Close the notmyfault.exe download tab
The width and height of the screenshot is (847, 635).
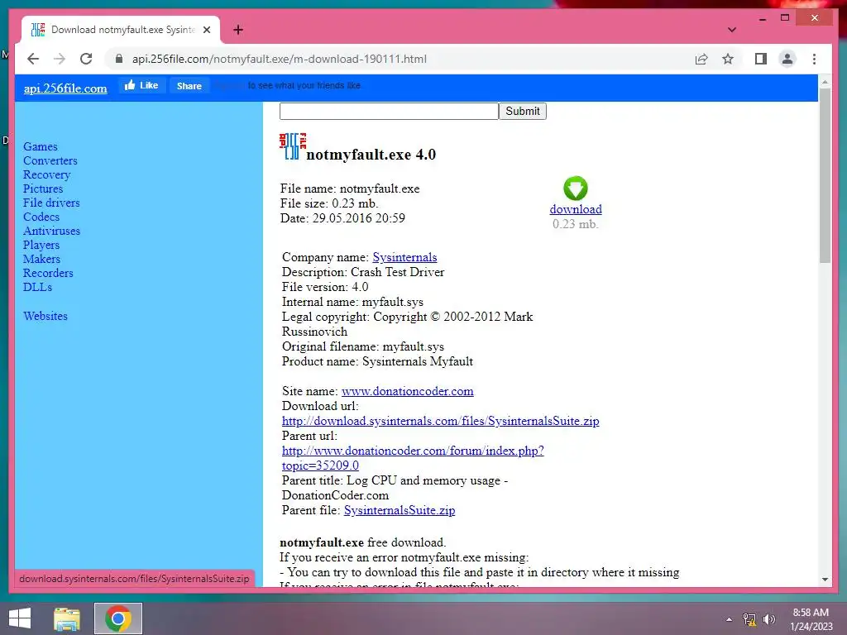coord(206,30)
